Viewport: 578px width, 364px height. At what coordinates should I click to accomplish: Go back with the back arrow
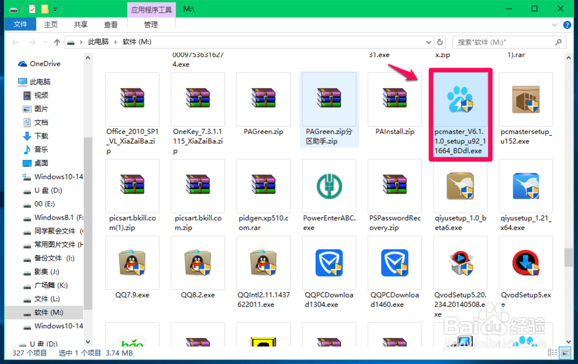[16, 42]
